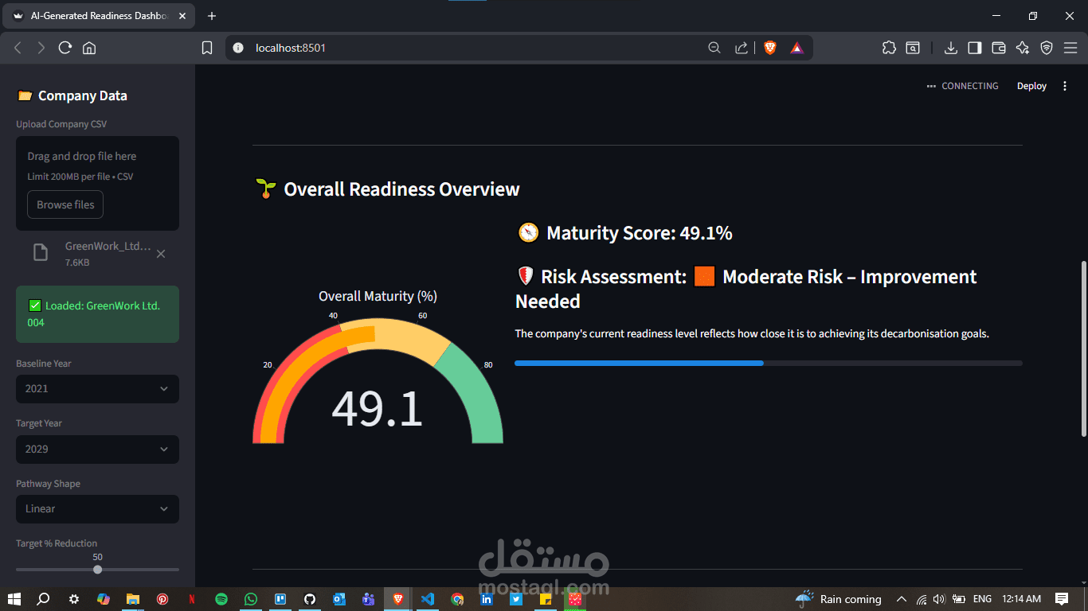The height and width of the screenshot is (611, 1088).
Task: Open Brave Wallet
Action: tap(998, 48)
